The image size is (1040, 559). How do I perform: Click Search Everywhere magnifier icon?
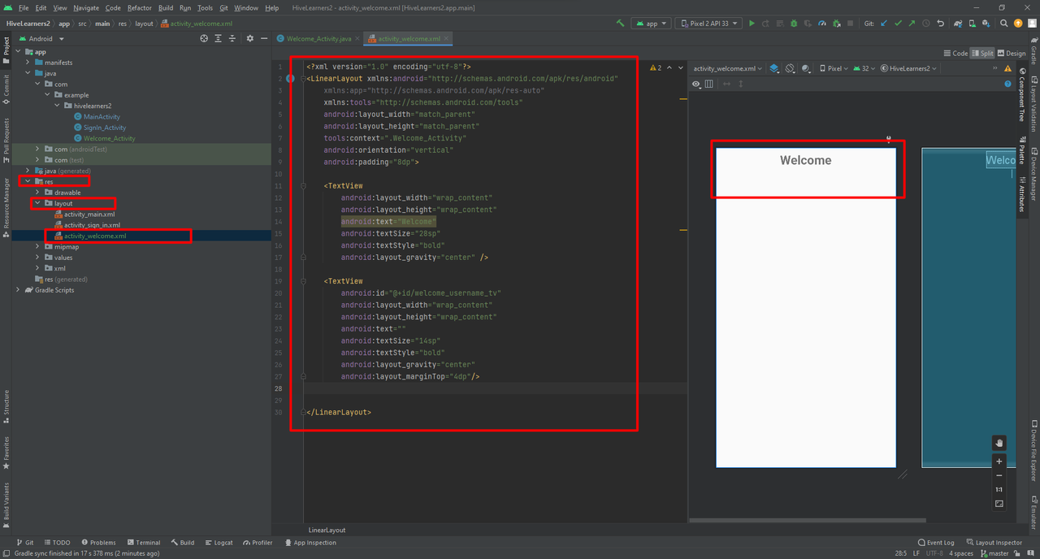coord(1004,24)
